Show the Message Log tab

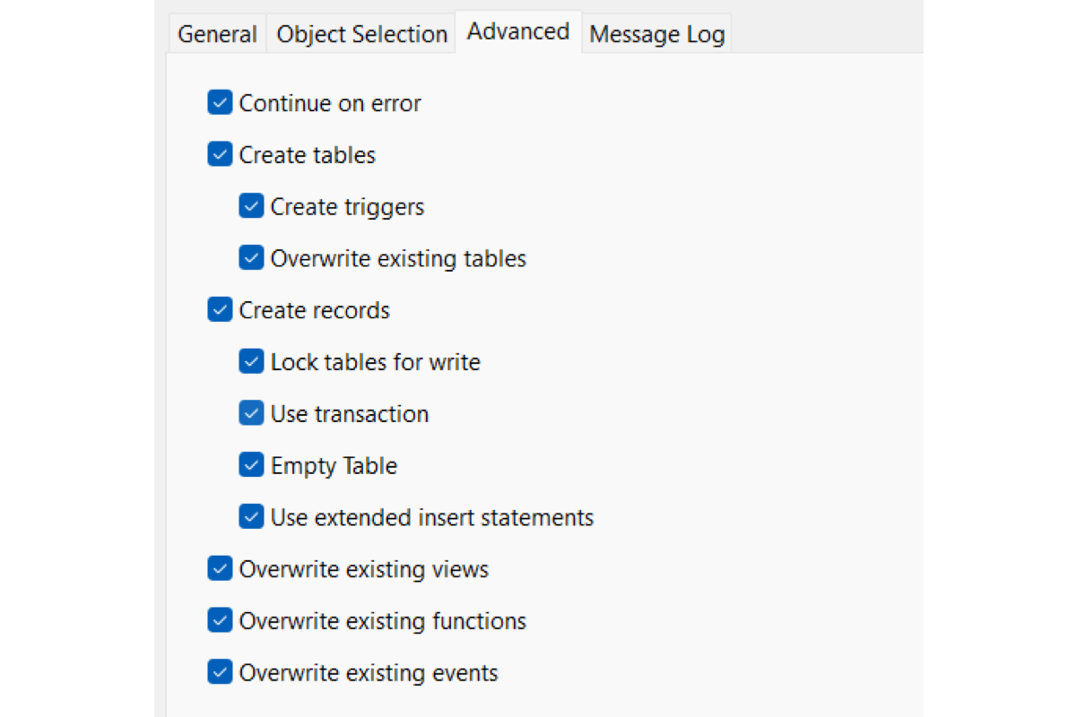click(x=656, y=35)
